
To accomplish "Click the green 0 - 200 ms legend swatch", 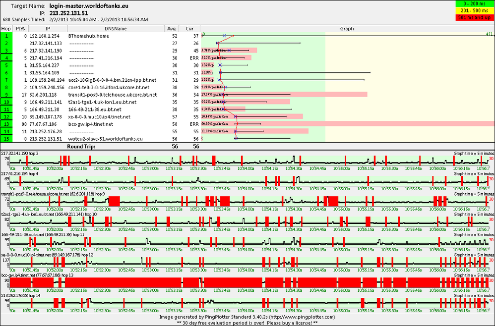I will [x=475, y=4].
